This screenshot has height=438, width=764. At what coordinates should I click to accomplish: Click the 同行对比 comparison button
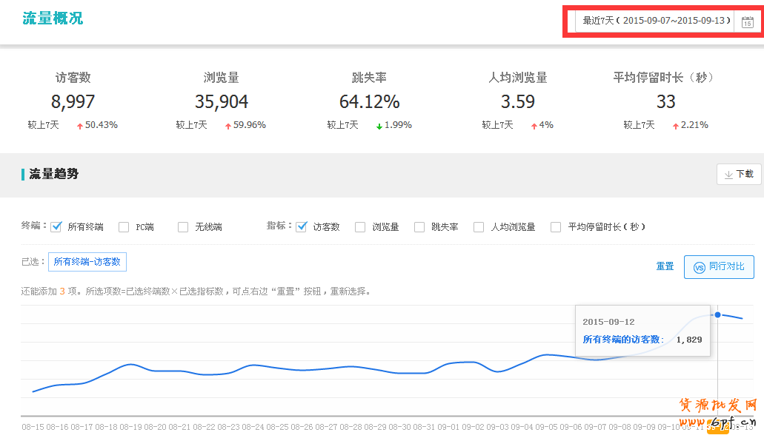[719, 266]
